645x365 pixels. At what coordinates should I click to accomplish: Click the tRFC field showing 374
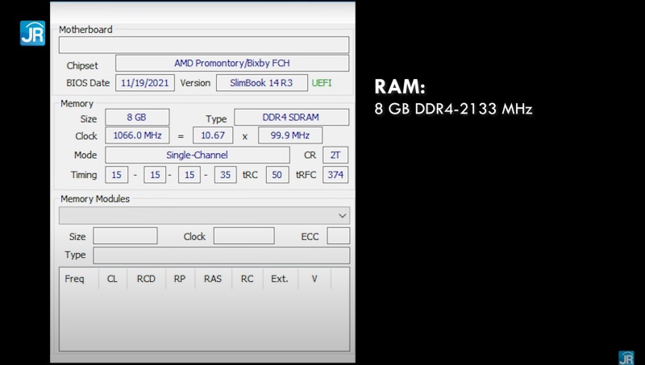coord(335,175)
